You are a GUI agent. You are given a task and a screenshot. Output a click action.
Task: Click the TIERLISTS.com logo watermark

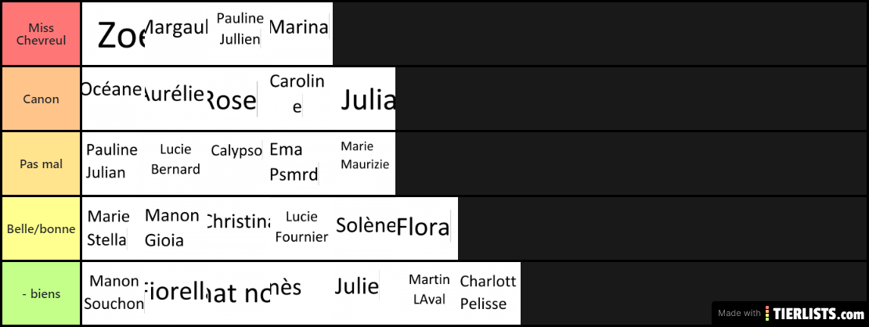pyautogui.click(x=790, y=313)
